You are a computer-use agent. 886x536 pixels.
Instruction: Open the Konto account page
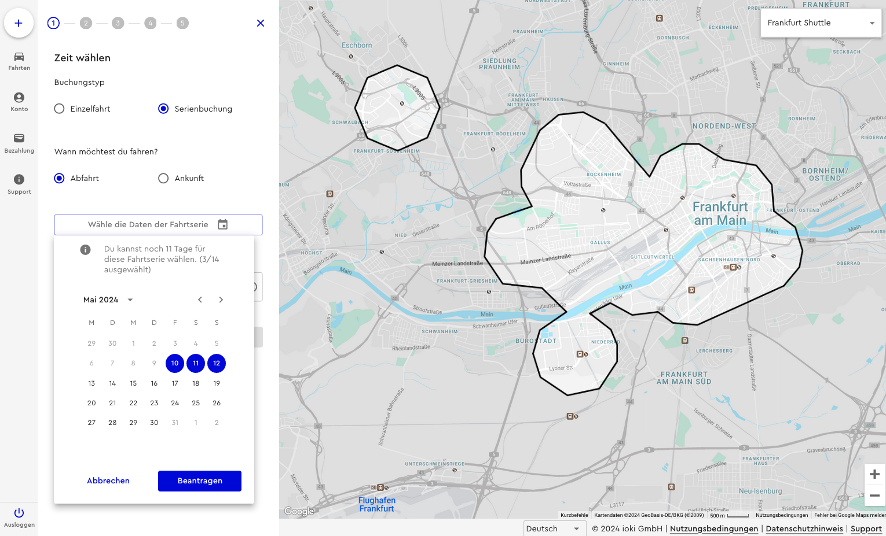tap(19, 102)
